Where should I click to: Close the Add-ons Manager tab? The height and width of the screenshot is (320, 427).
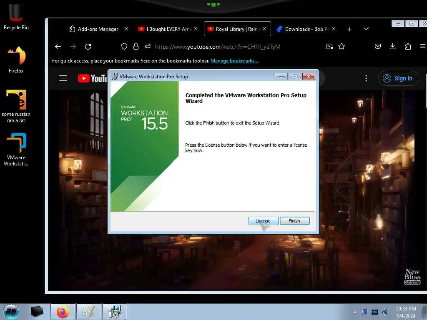tap(126, 29)
